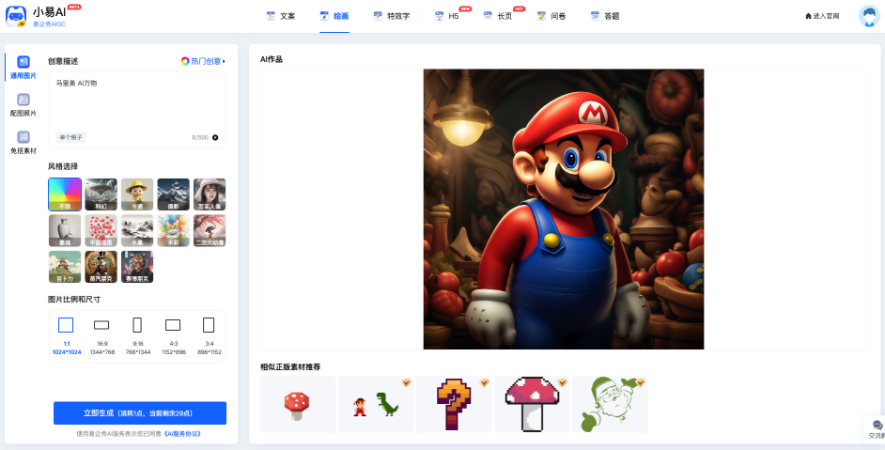Open the 文案 tab

281,16
